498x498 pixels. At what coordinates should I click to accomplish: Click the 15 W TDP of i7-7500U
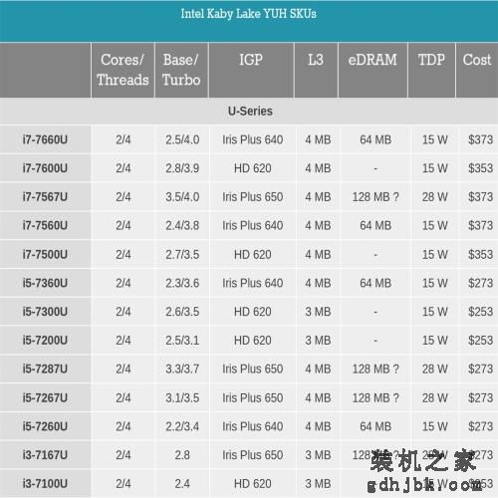click(x=435, y=255)
